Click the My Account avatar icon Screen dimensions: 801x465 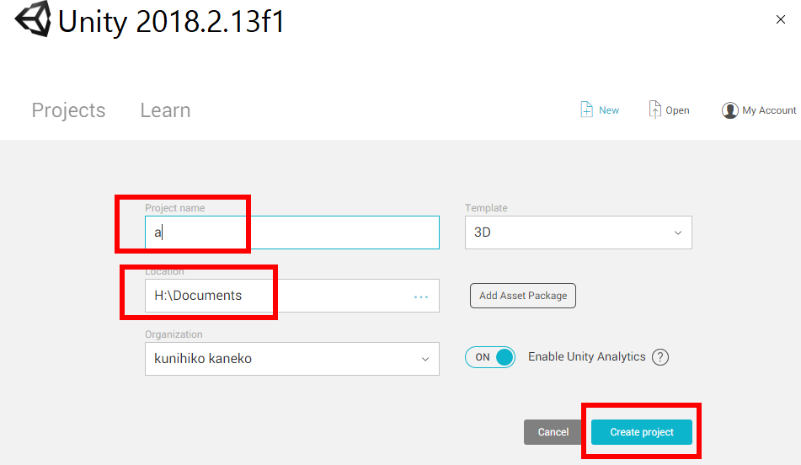tap(729, 110)
